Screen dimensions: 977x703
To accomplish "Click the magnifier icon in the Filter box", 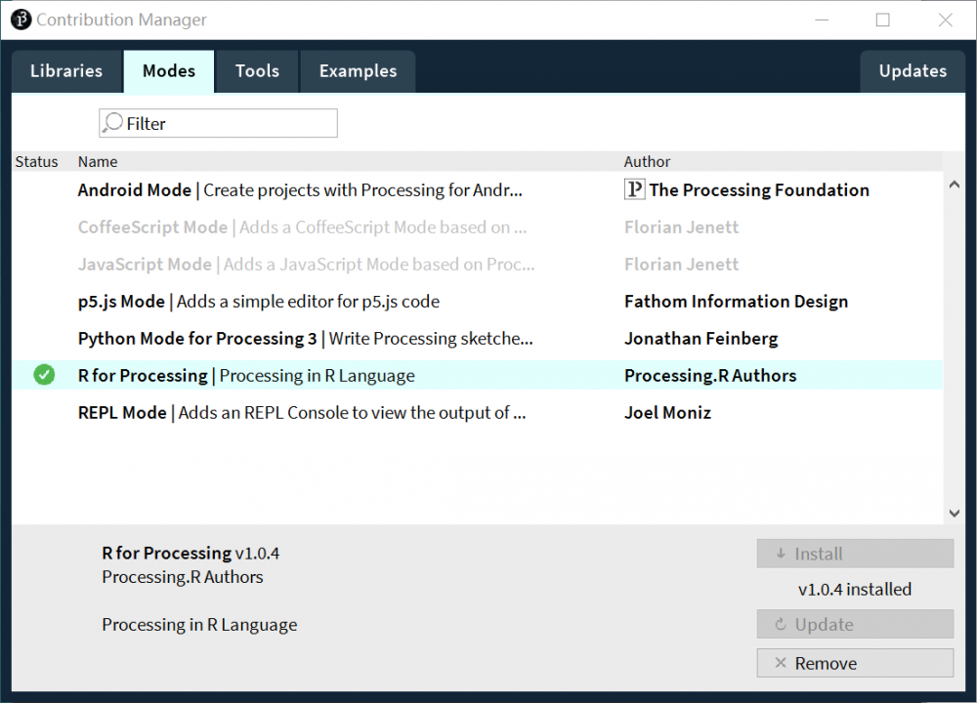I will [x=112, y=123].
